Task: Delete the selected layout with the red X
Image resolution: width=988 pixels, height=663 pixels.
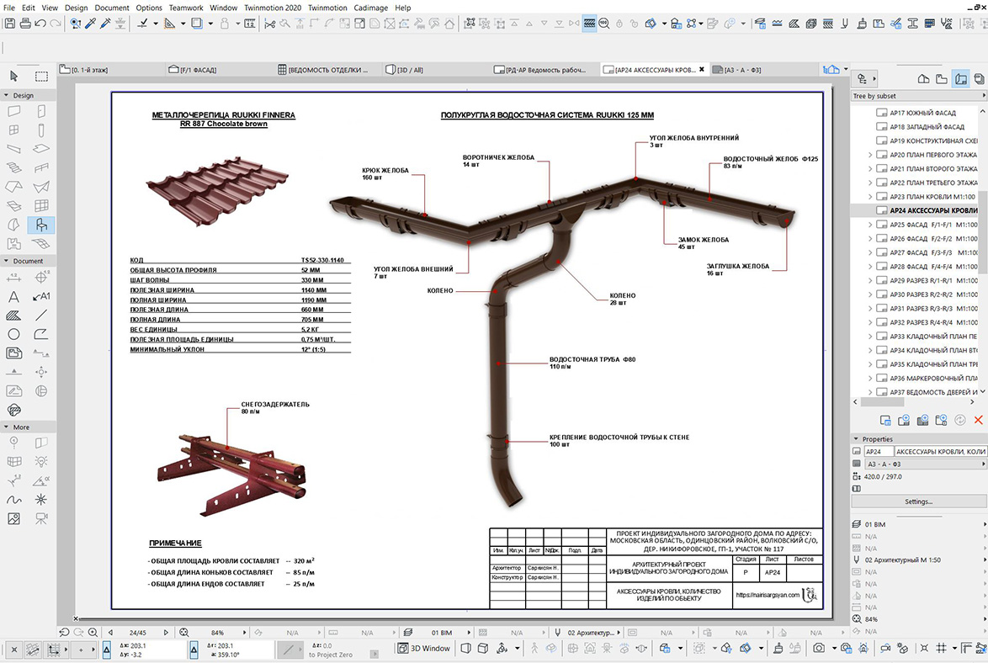Action: tap(978, 421)
